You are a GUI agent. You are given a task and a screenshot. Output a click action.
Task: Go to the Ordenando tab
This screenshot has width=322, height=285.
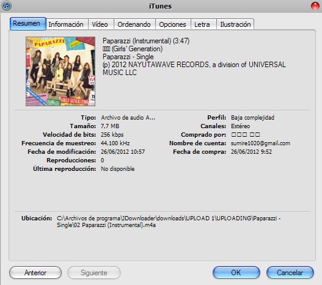tap(134, 24)
